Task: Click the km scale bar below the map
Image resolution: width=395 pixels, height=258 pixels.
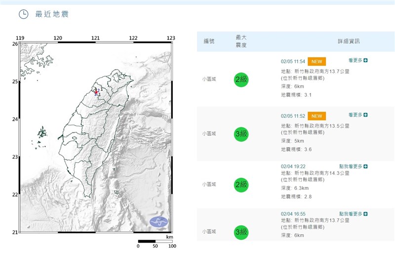Action: pyautogui.click(x=155, y=242)
